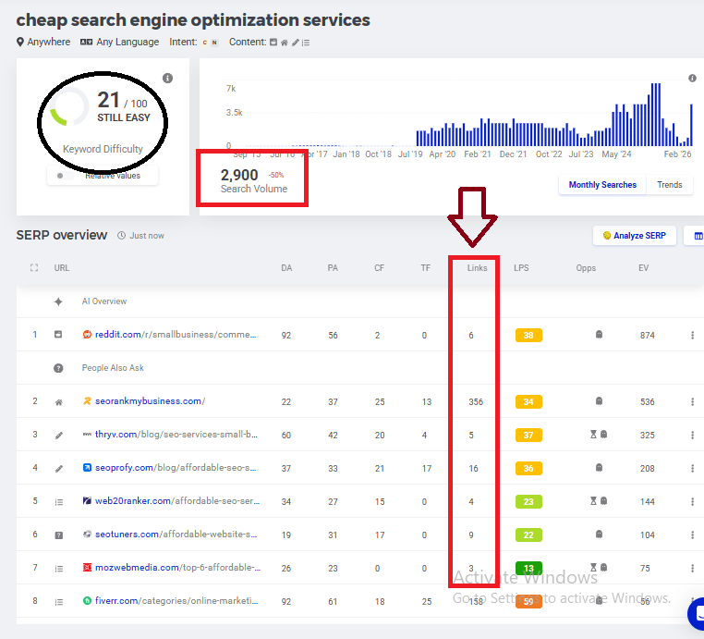Image resolution: width=704 pixels, height=639 pixels.
Task: Click the expand icon beside URL header
Action: click(x=34, y=268)
